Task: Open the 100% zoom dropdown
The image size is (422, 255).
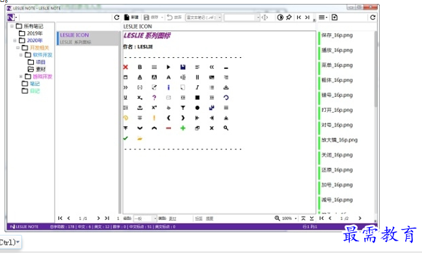Action: click(x=296, y=219)
